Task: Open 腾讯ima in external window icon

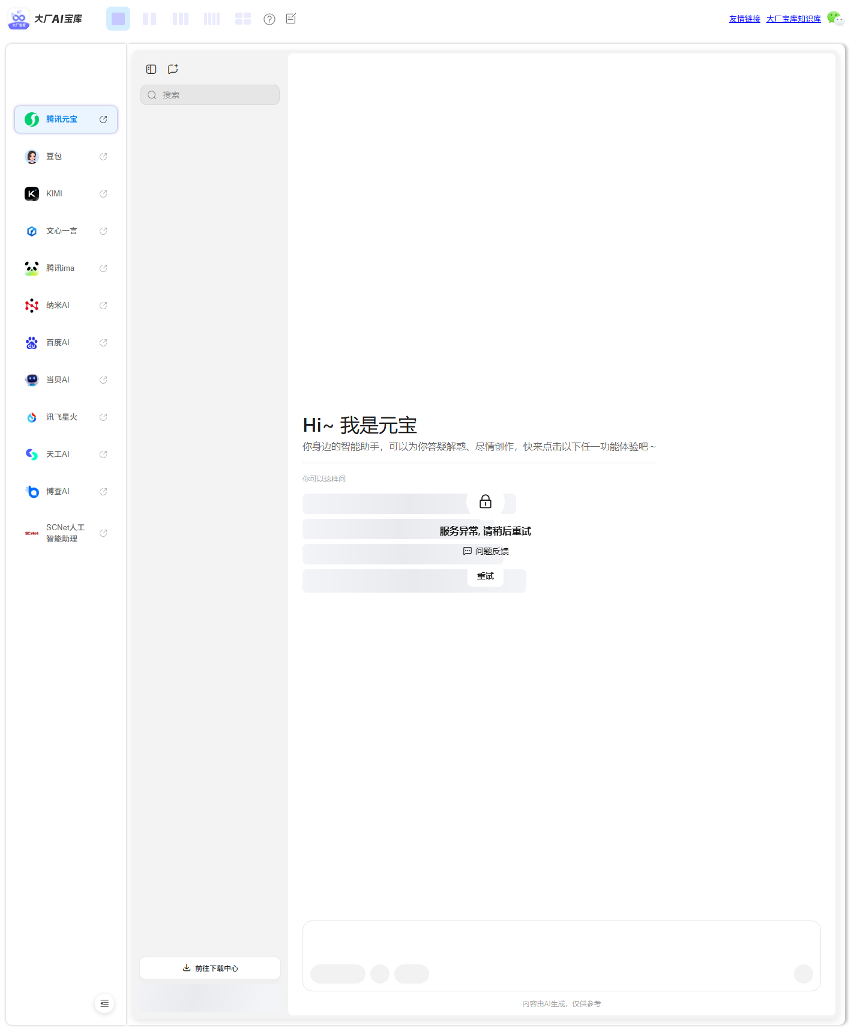Action: click(x=103, y=268)
